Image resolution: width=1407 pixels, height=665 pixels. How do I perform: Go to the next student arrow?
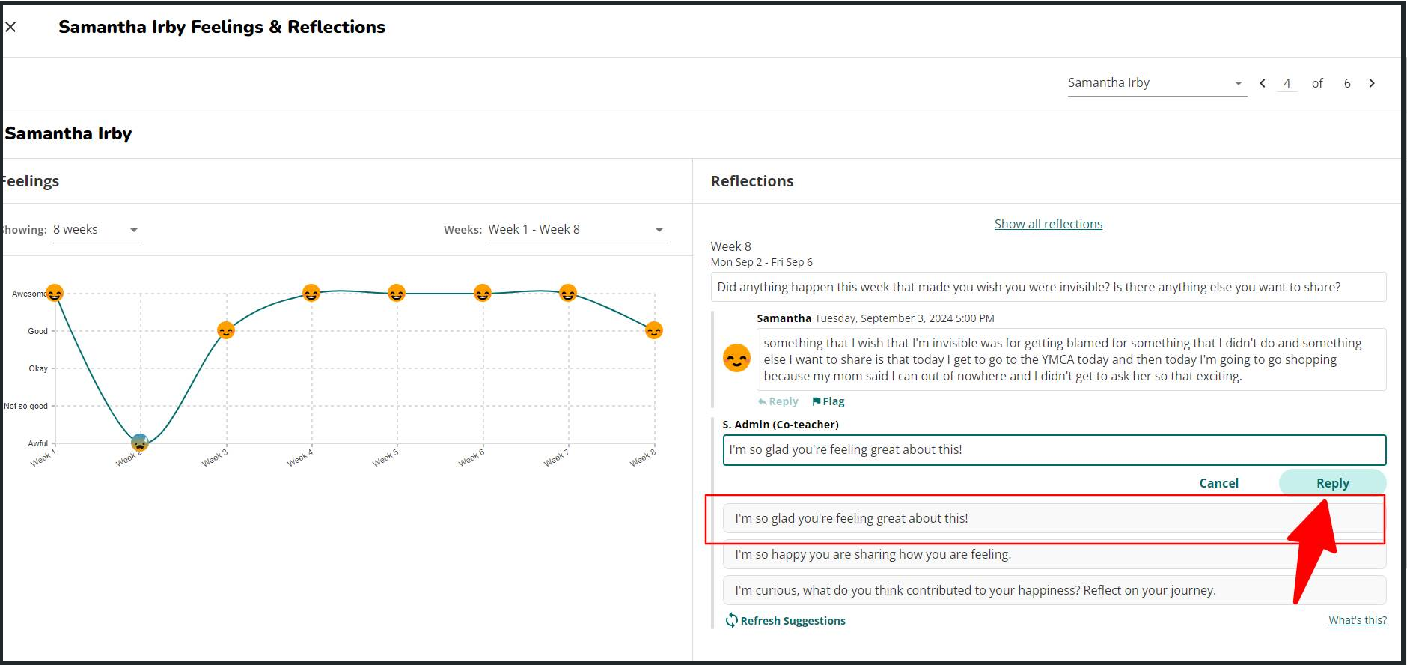(1372, 83)
